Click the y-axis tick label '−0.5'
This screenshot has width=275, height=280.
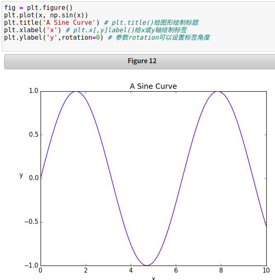[x=31, y=222]
